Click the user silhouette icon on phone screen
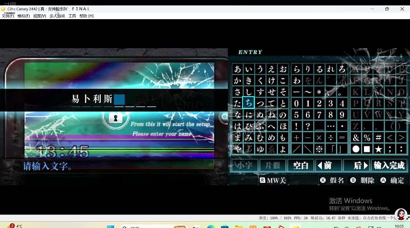Viewport: 410px width, 228px height. [115, 118]
